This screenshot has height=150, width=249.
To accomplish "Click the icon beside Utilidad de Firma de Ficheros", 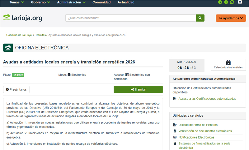I will click(175, 125).
